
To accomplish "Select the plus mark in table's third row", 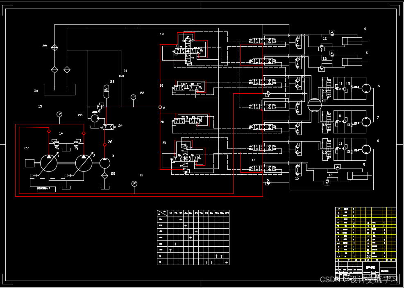I will pos(196,232).
